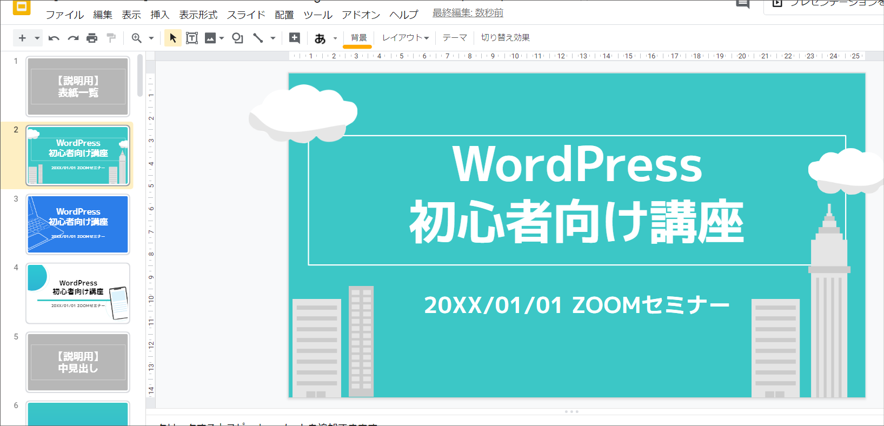The width and height of the screenshot is (884, 426).
Task: Click the add comment icon
Action: (295, 38)
